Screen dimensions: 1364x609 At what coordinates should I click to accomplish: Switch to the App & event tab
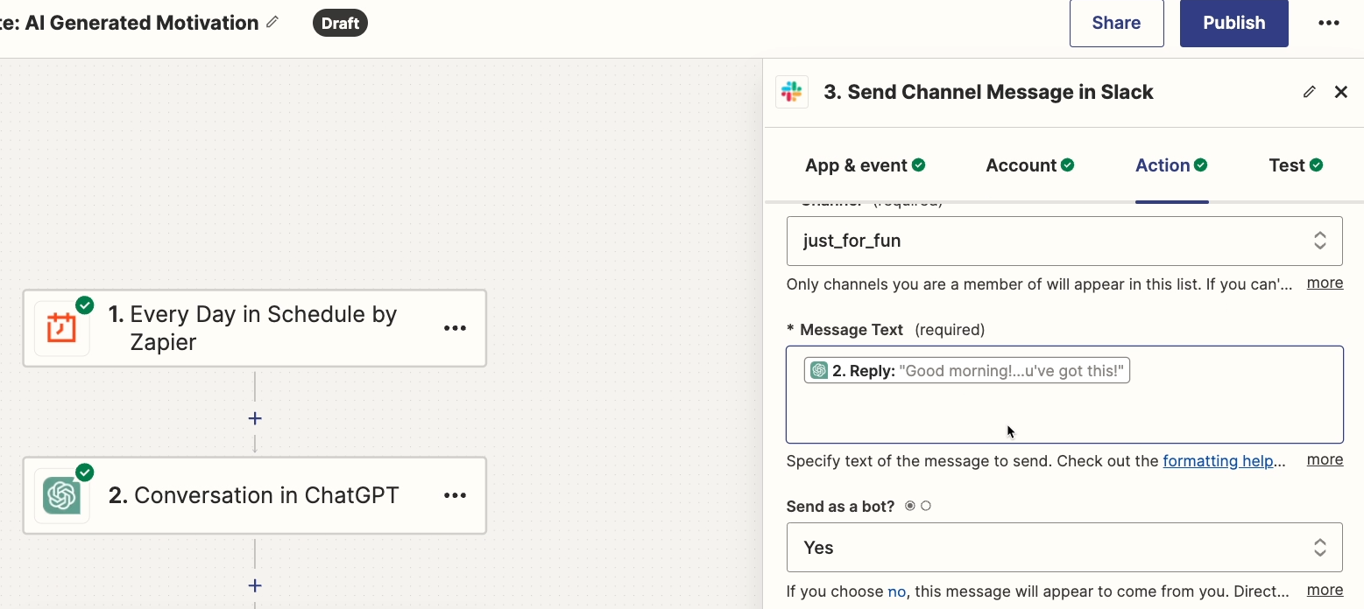(x=866, y=165)
